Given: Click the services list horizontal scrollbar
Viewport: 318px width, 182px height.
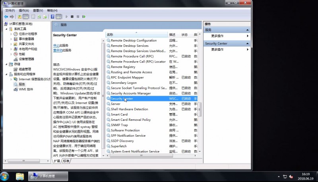Looking at the screenshot, I should point(142,156).
